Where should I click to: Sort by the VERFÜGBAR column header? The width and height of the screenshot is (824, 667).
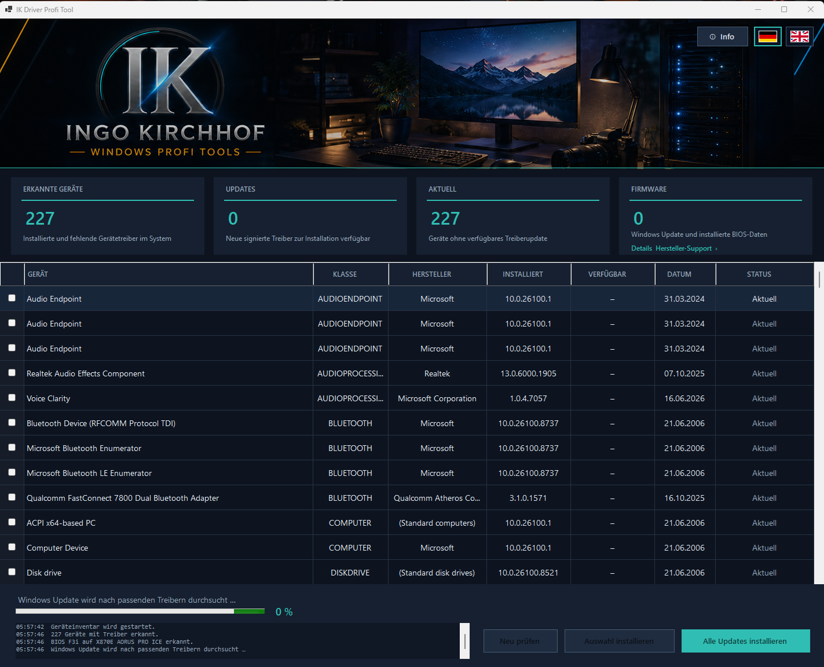[x=613, y=274]
